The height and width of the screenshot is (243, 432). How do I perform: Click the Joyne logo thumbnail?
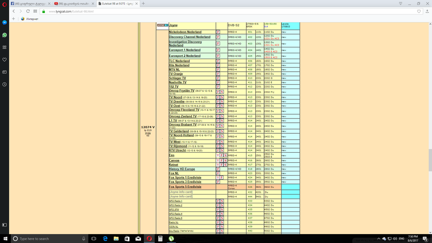pyautogui.click(x=162, y=25)
